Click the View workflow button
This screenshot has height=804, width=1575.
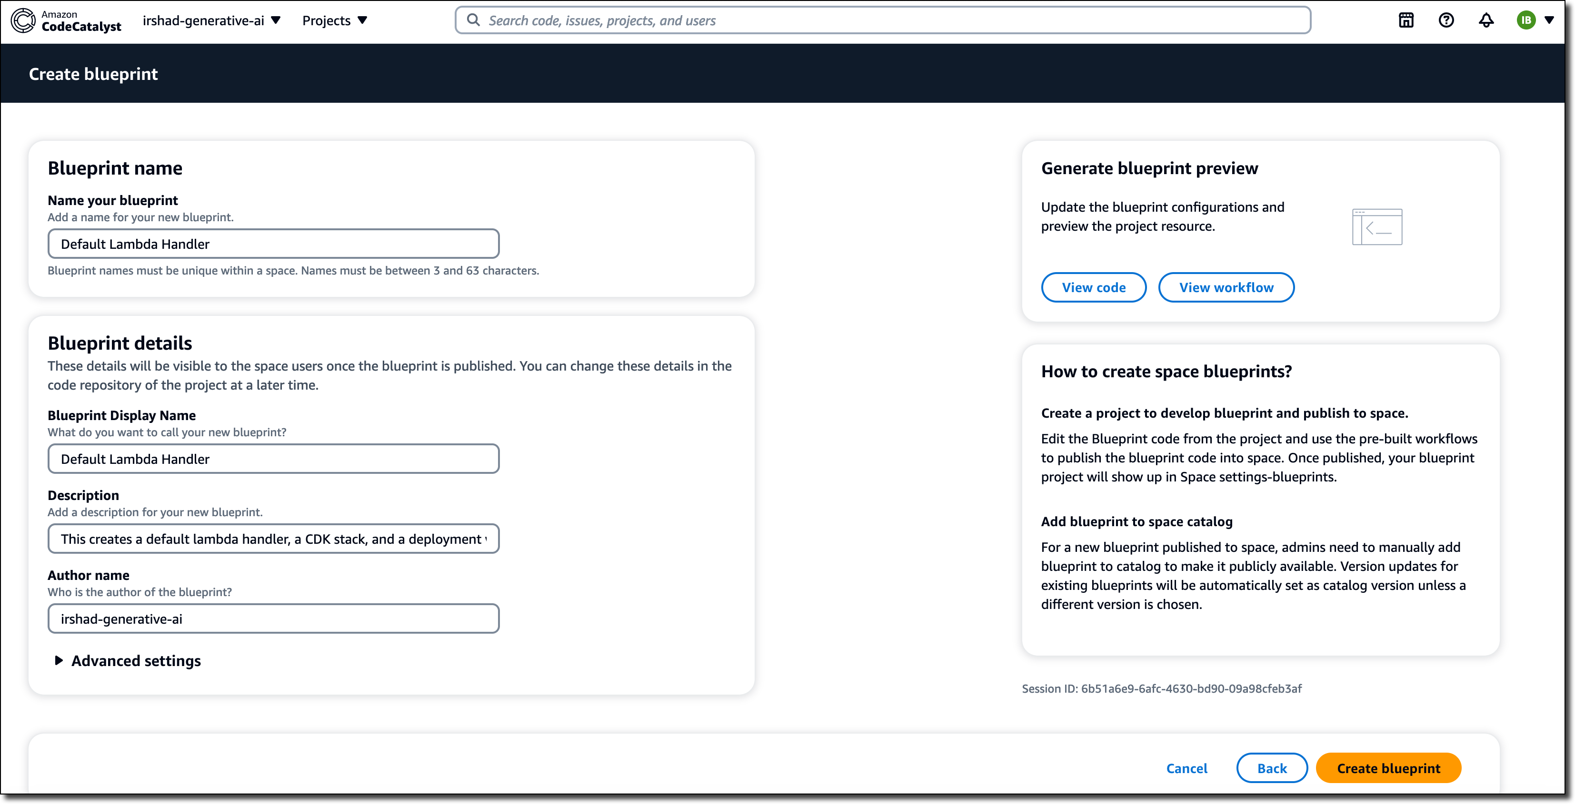click(1226, 288)
